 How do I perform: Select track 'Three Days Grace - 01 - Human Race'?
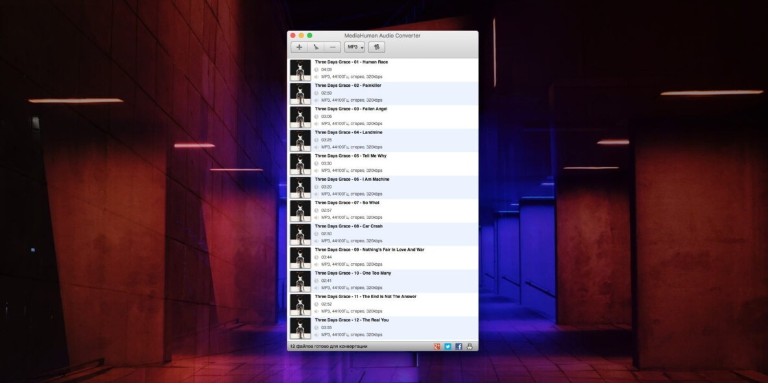351,62
